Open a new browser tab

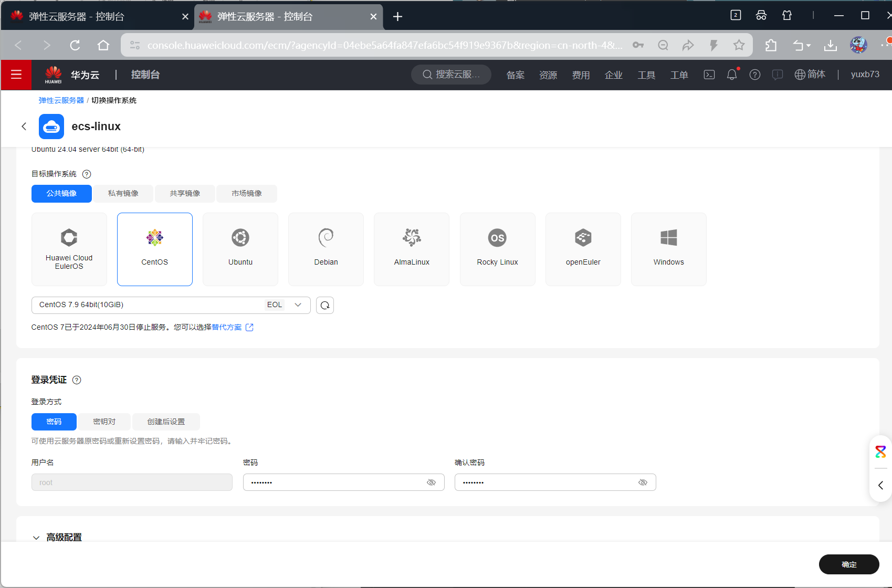[x=397, y=17]
